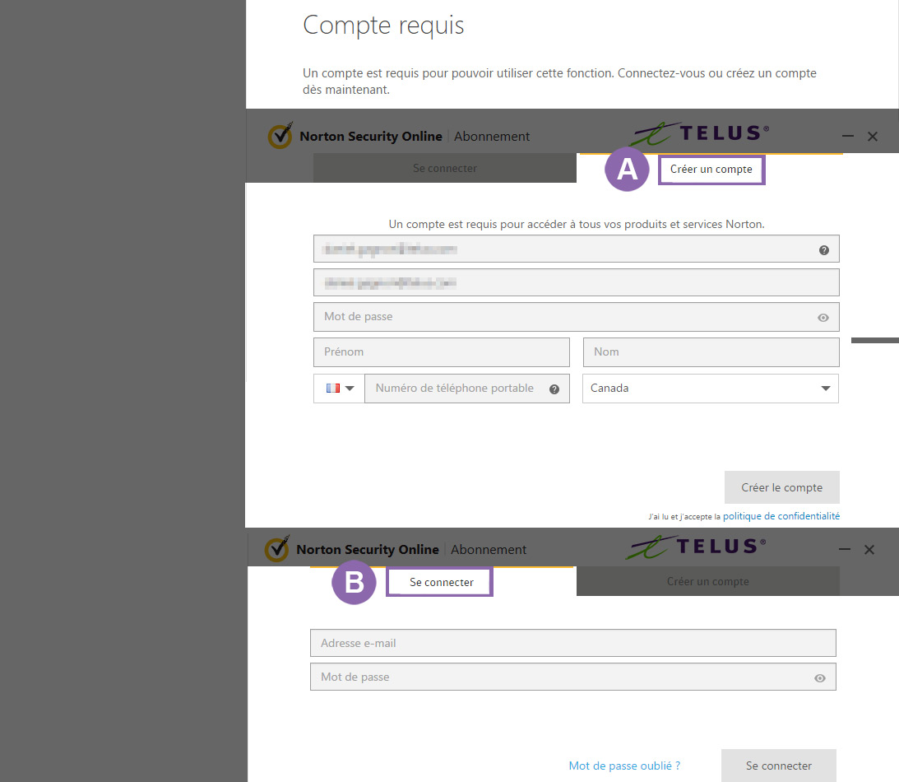Open country flag phone code dropdown
This screenshot has height=782, width=899.
[339, 389]
